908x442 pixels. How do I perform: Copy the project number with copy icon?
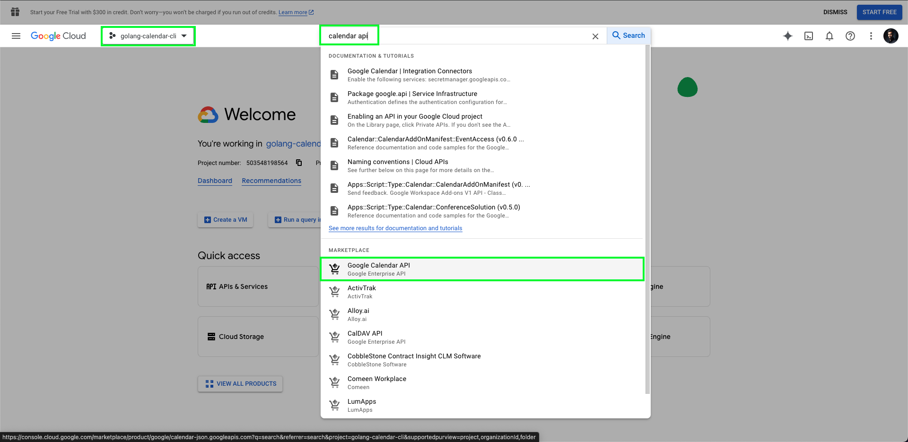coord(299,163)
